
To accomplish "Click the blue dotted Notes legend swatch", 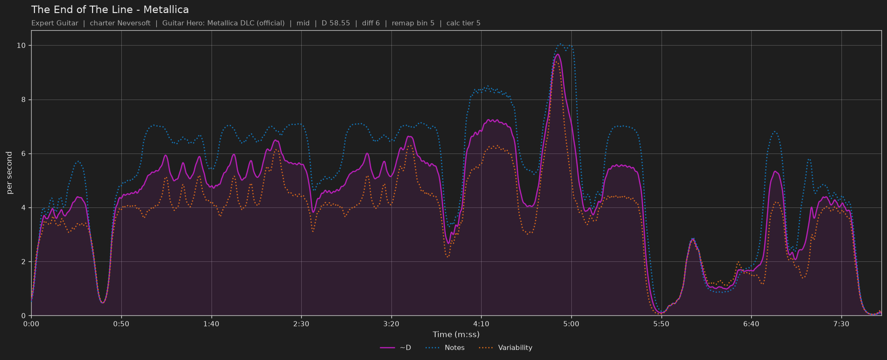I will coord(432,348).
